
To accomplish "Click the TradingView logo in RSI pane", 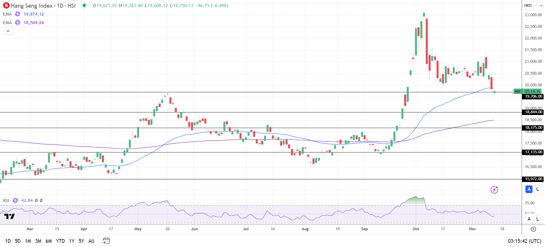I will (x=10, y=217).
